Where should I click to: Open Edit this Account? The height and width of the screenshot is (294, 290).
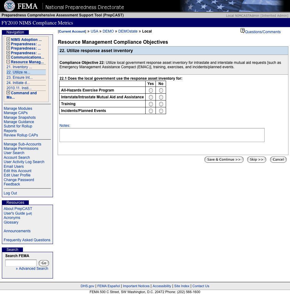click(17, 171)
